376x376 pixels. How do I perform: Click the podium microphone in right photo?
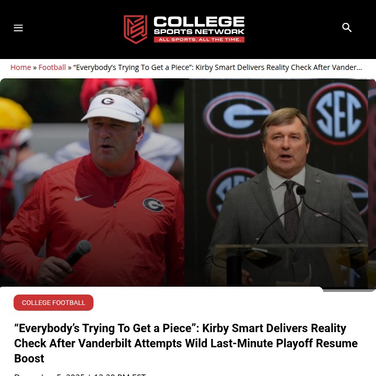[x=301, y=192]
